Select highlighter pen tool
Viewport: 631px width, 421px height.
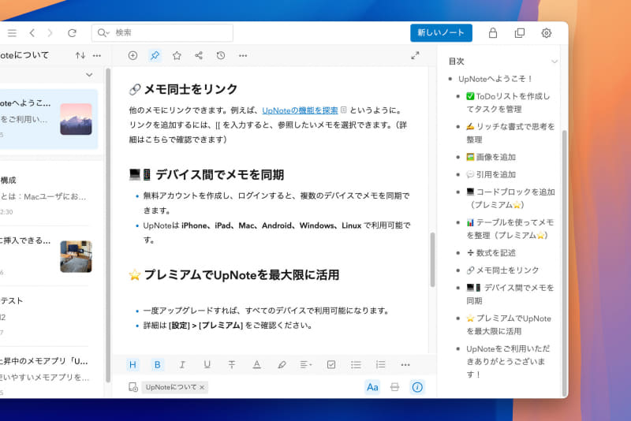[282, 365]
